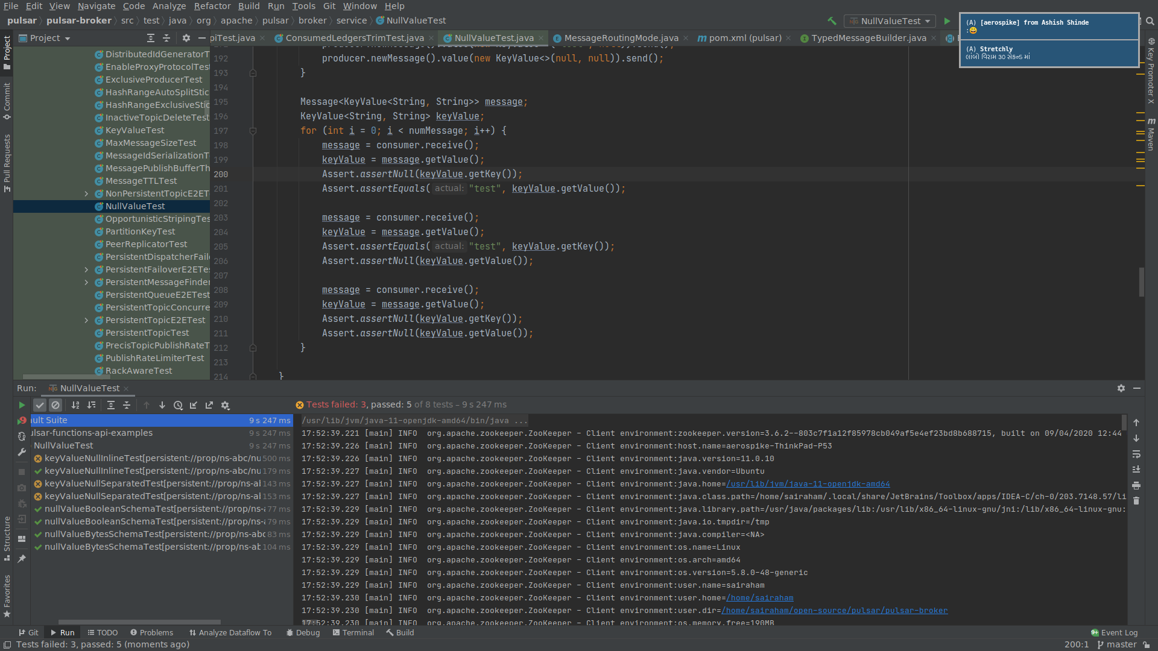Screen dimensions: 1158x651
Task: Open Terminal tool window button
Action: pyautogui.click(x=353, y=632)
